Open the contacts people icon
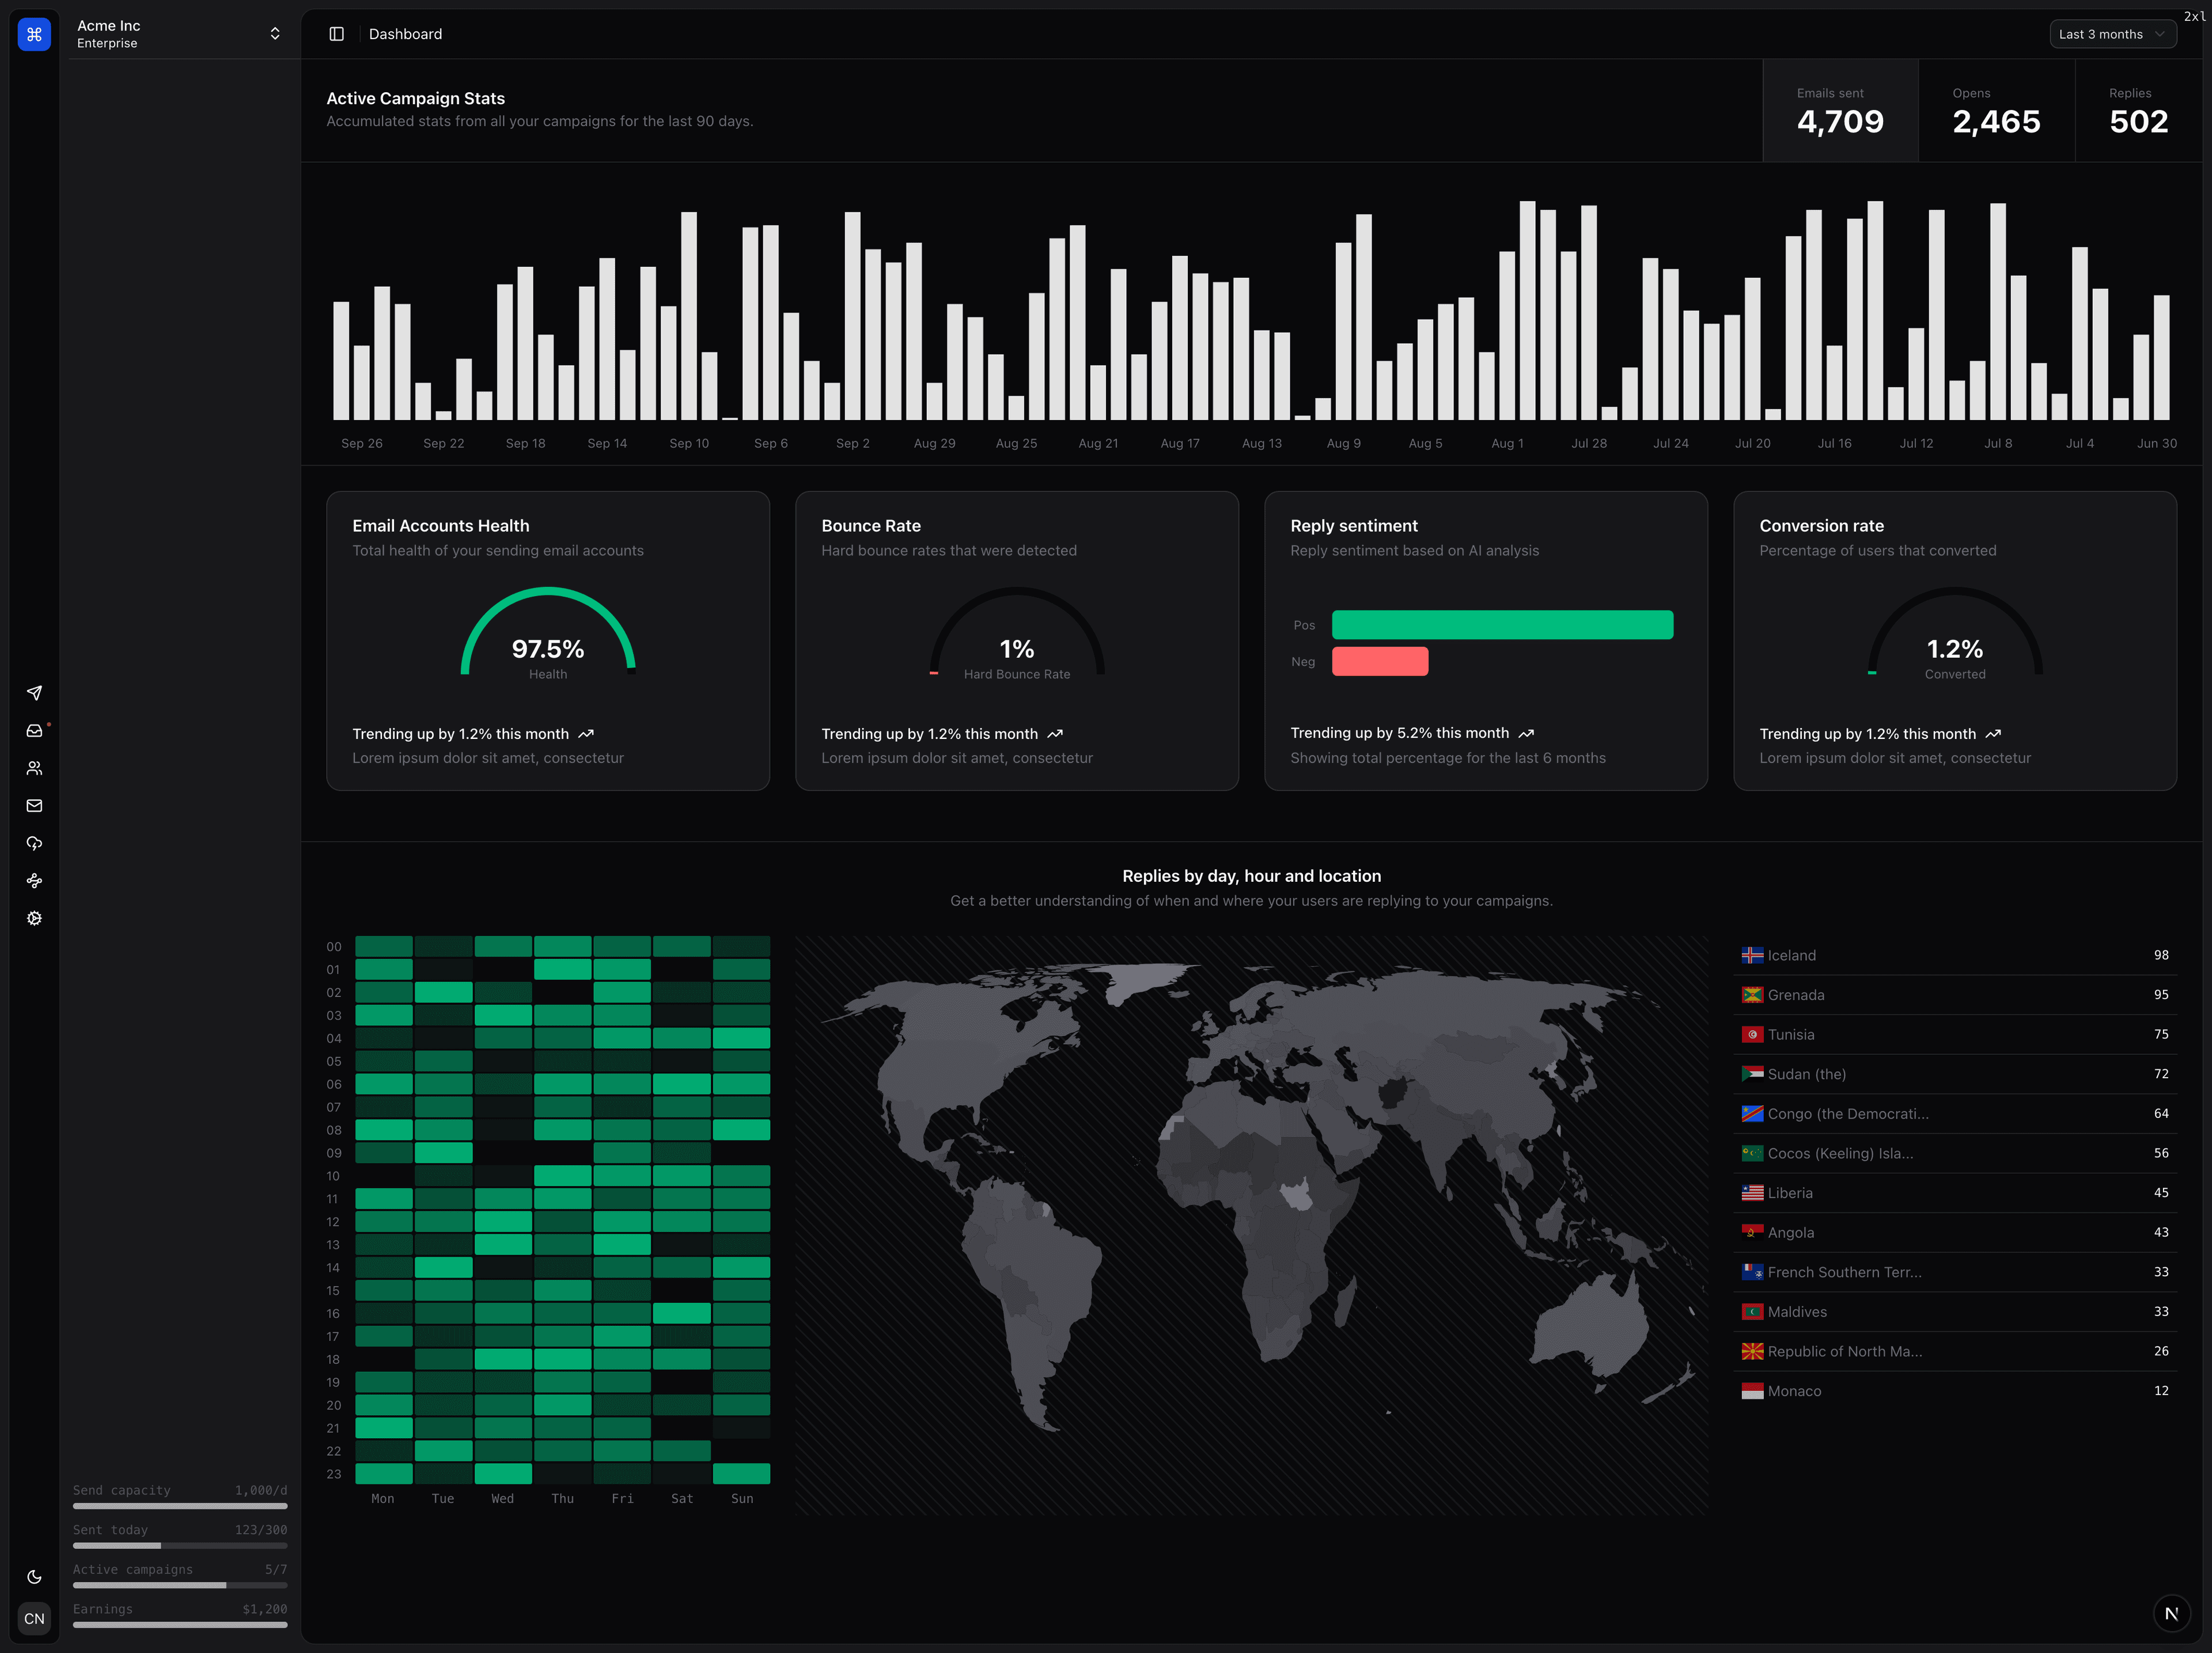Viewport: 2212px width, 1653px height. [34, 768]
